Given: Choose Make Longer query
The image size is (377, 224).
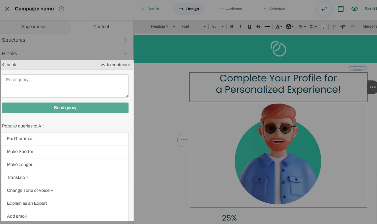Looking at the screenshot, I should coord(65,165).
